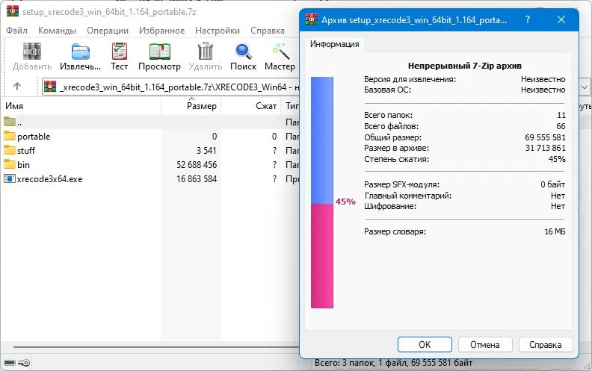Image resolution: width=592 pixels, height=371 pixels.
Task: Launch the Мастер wizard wand icon
Action: (x=280, y=52)
